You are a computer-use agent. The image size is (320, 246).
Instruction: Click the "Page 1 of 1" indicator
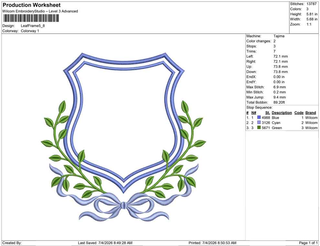coord(308,243)
